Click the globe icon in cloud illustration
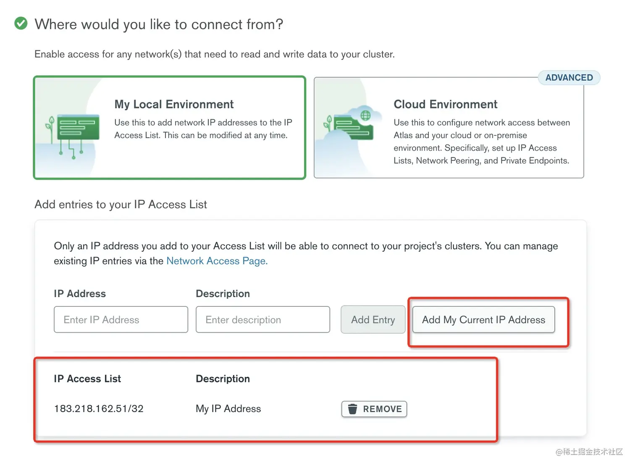The width and height of the screenshot is (635, 468). (x=366, y=115)
